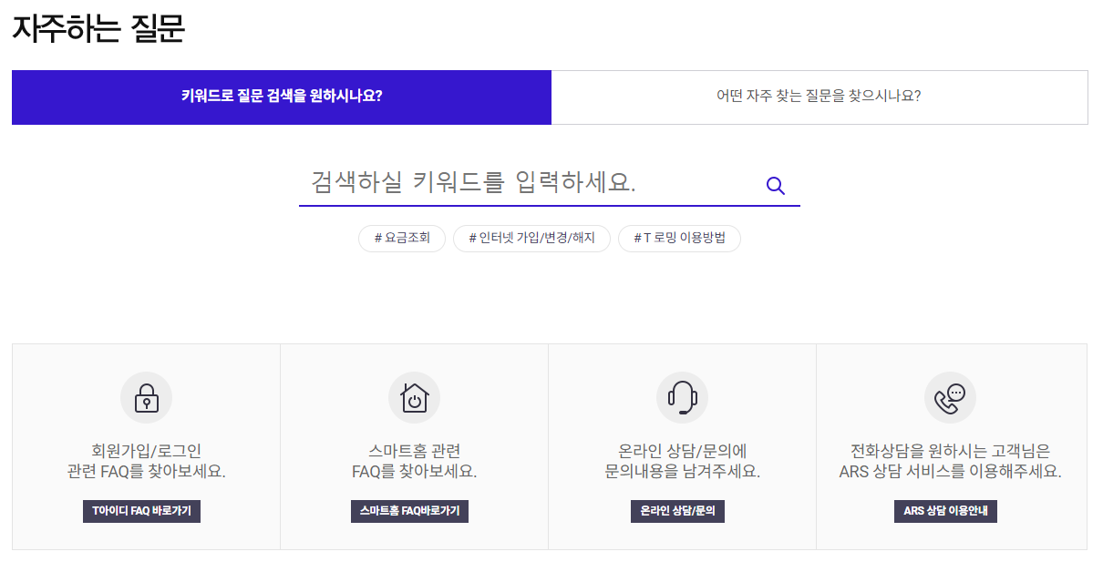Open '스마트홈 FAQ바로가기'
Screen dimensions: 1103x562
pyautogui.click(x=409, y=511)
